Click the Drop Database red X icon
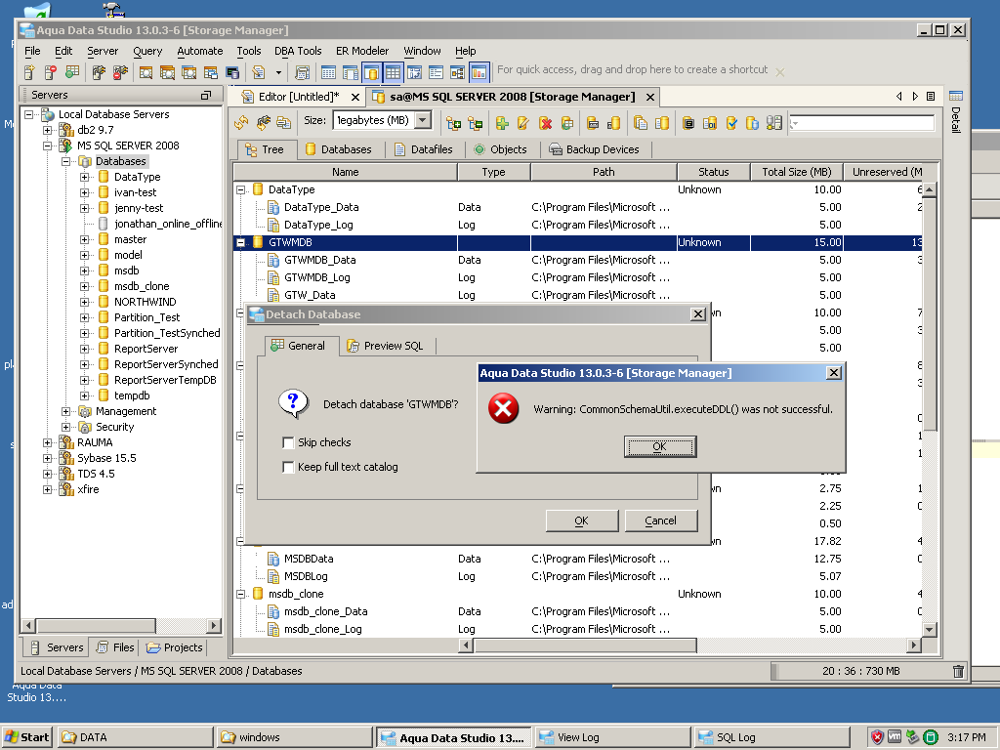This screenshot has height=750, width=1000. coord(545,122)
